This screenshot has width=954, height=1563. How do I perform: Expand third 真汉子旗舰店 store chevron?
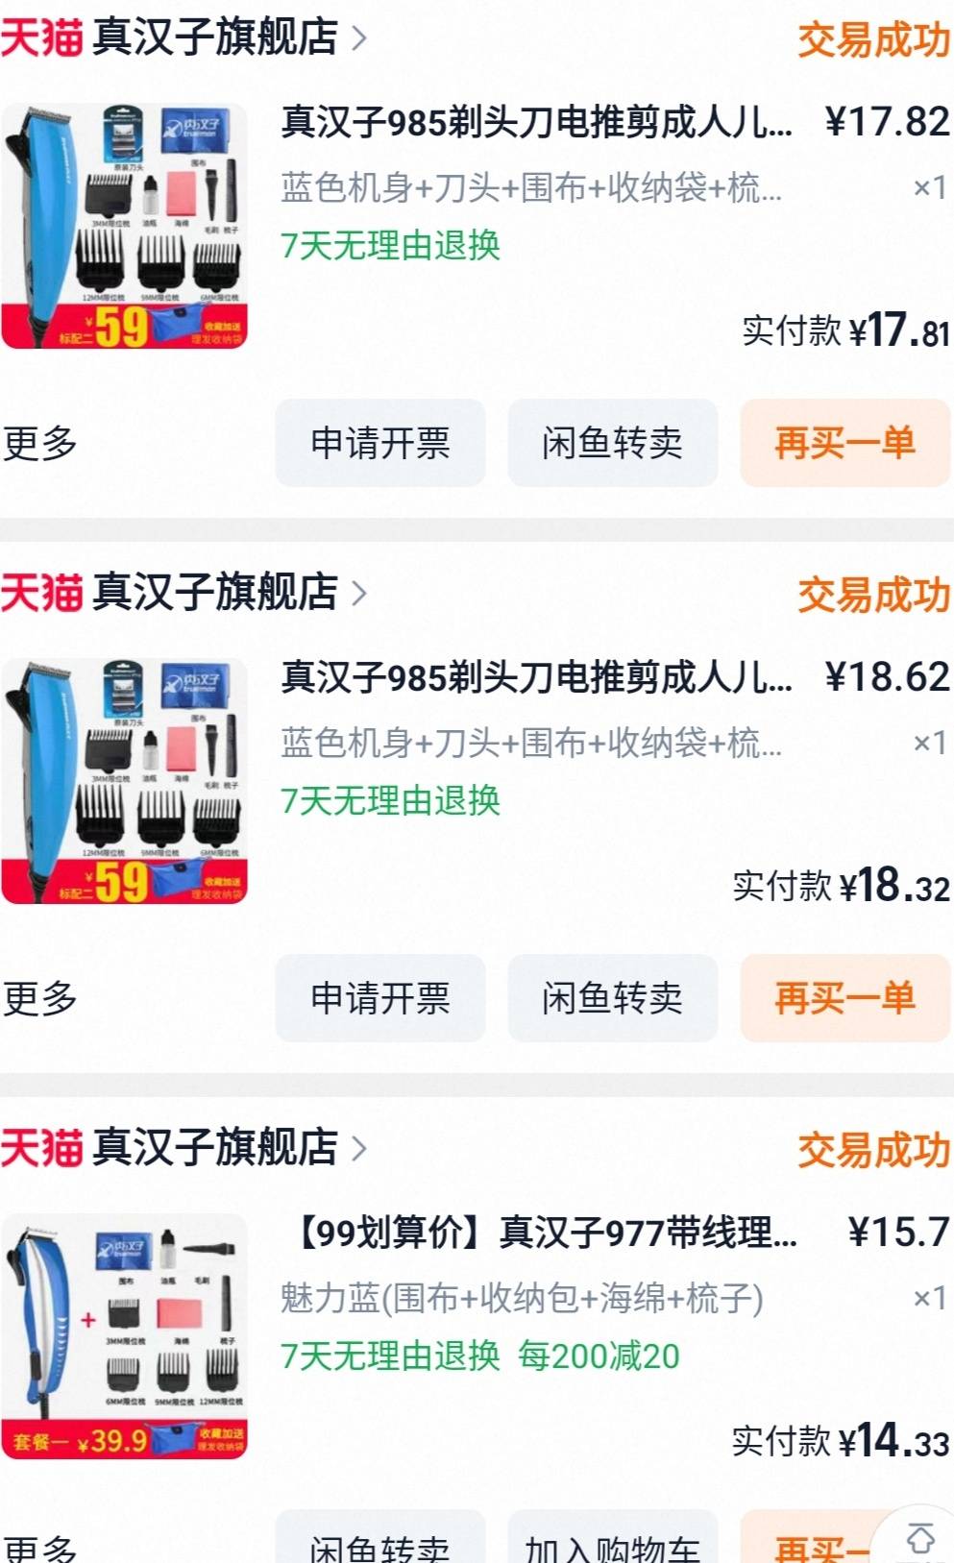tap(358, 1148)
